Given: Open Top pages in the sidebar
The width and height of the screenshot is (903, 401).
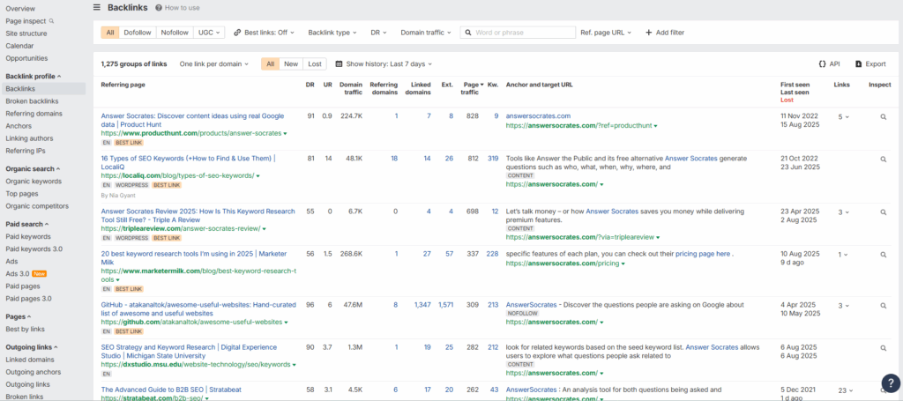Looking at the screenshot, I should coord(21,193).
